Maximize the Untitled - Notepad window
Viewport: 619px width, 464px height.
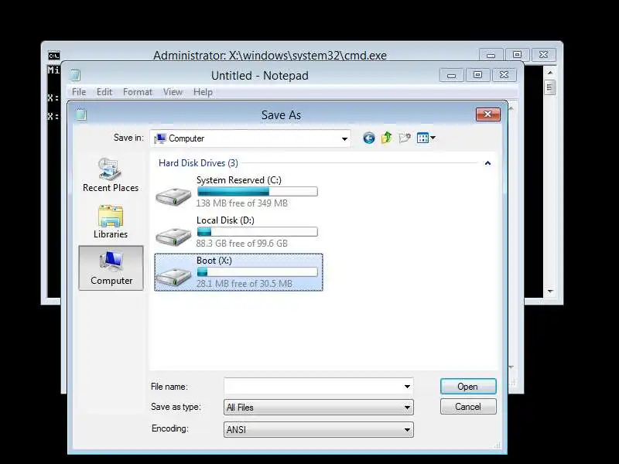point(477,75)
